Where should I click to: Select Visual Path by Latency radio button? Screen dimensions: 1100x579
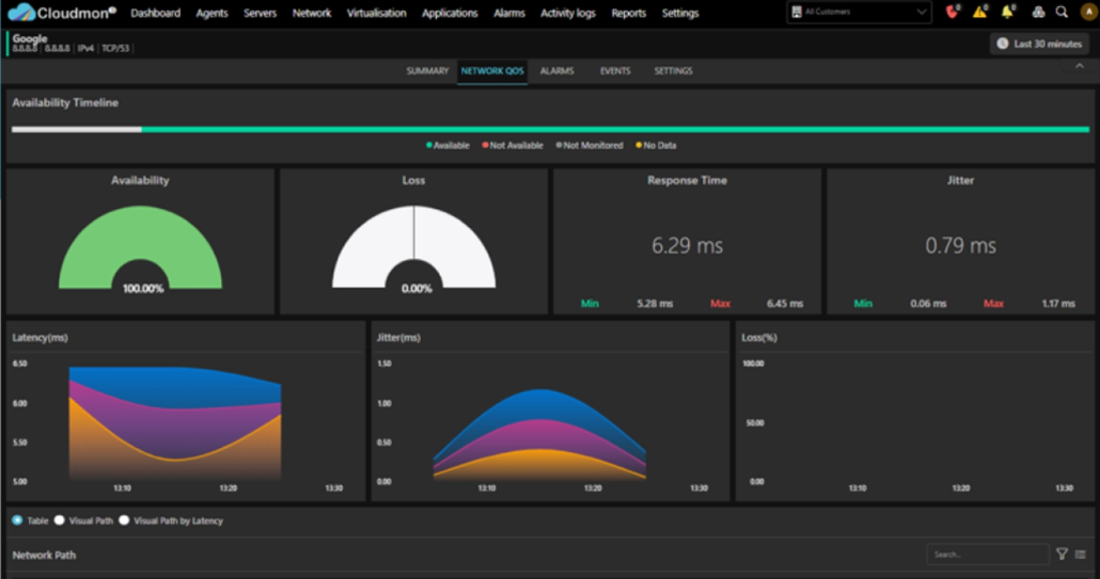tap(124, 520)
